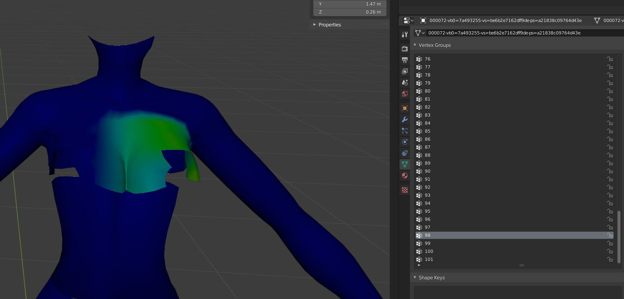Select vertex group 80
The height and width of the screenshot is (299, 624).
pos(514,91)
